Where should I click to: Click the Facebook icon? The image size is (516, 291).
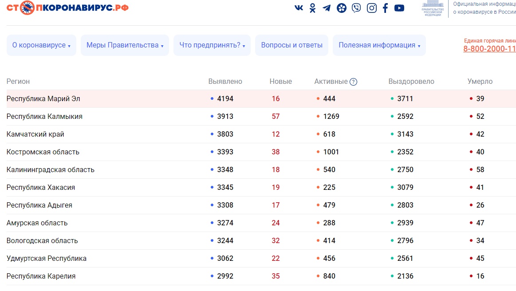[x=385, y=8]
